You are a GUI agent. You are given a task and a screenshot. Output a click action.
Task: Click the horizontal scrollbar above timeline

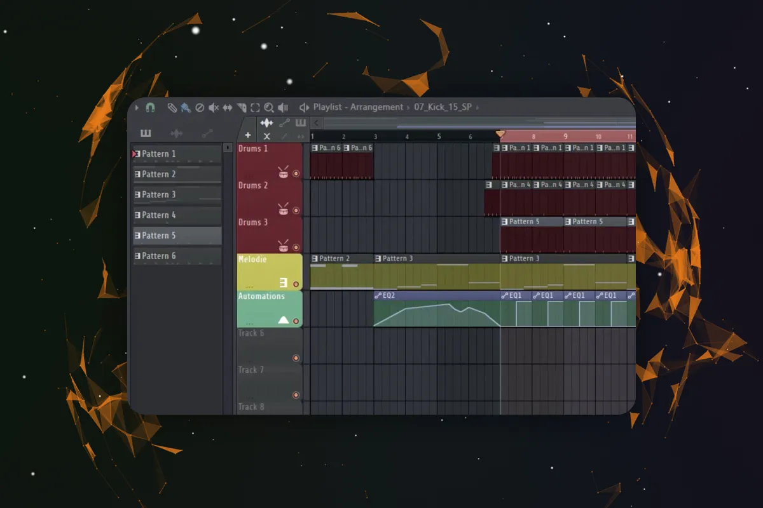point(478,123)
